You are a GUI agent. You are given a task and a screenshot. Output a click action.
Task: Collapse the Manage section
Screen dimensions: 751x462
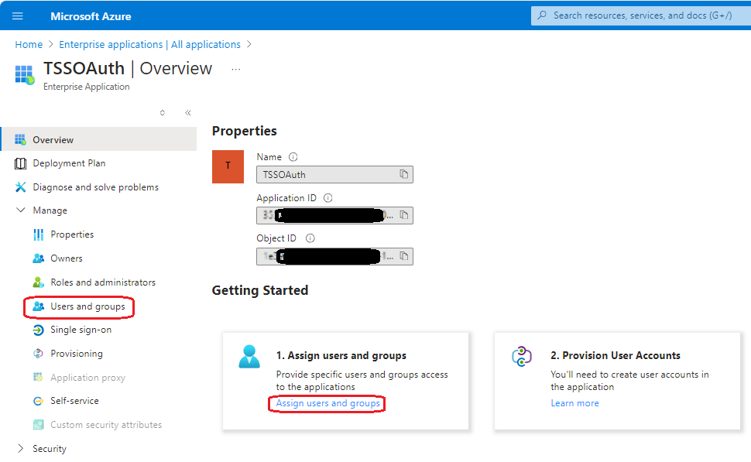(21, 210)
